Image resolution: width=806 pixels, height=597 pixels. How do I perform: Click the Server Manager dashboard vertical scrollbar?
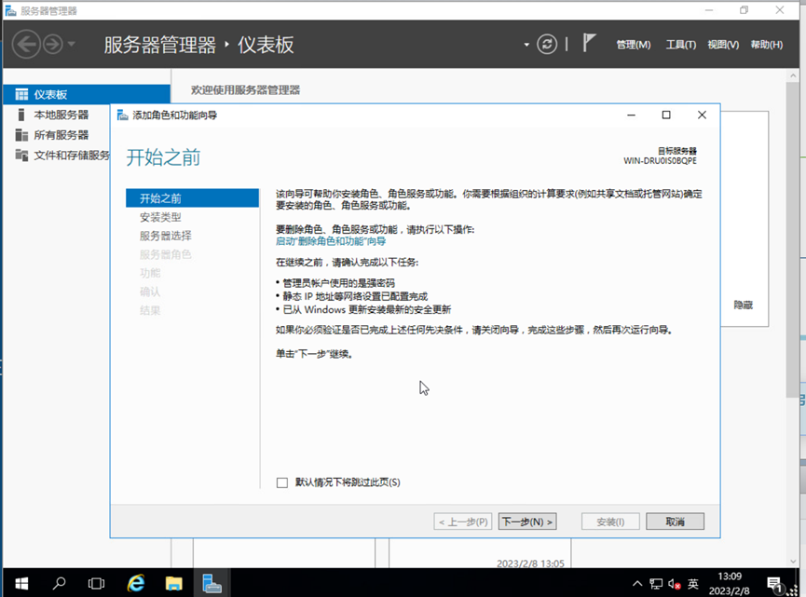[792, 240]
